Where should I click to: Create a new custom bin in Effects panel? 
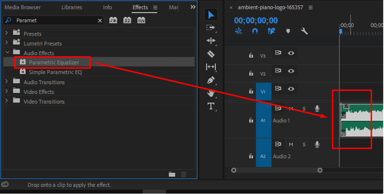tap(172, 174)
